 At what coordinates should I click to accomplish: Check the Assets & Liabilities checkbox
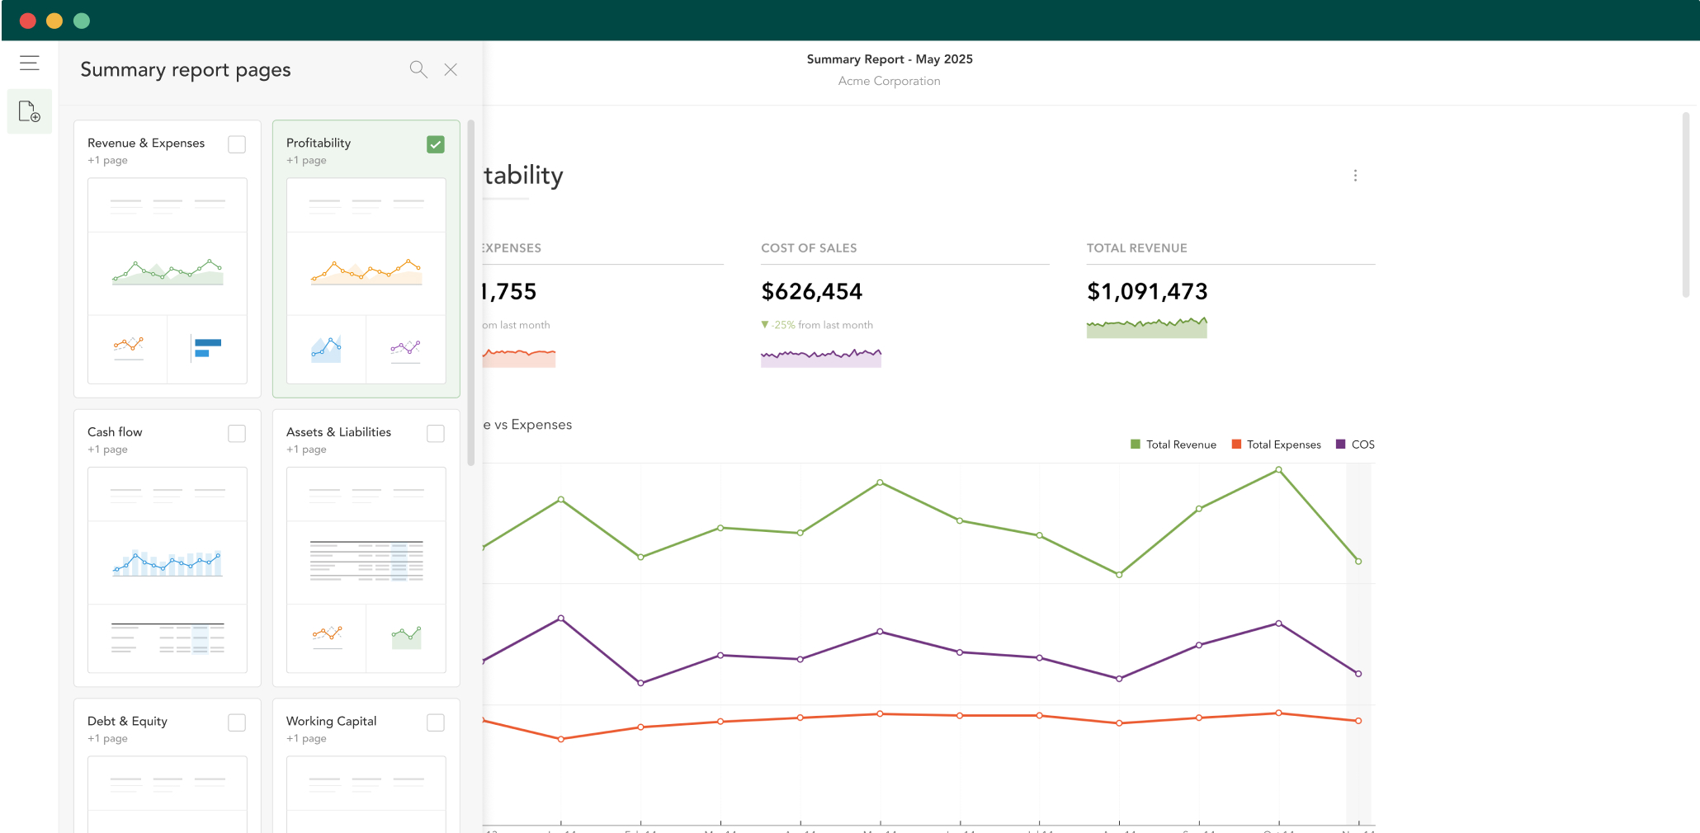[436, 434]
